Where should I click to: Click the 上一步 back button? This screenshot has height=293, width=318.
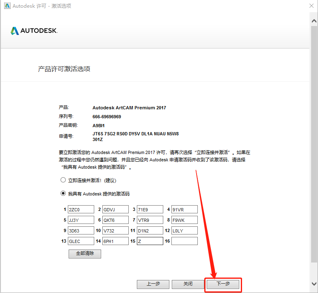point(153,284)
